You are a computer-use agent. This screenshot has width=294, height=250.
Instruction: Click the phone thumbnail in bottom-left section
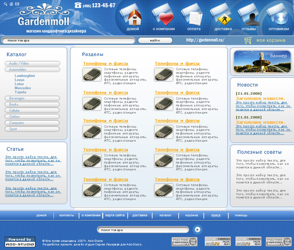click(x=92, y=190)
